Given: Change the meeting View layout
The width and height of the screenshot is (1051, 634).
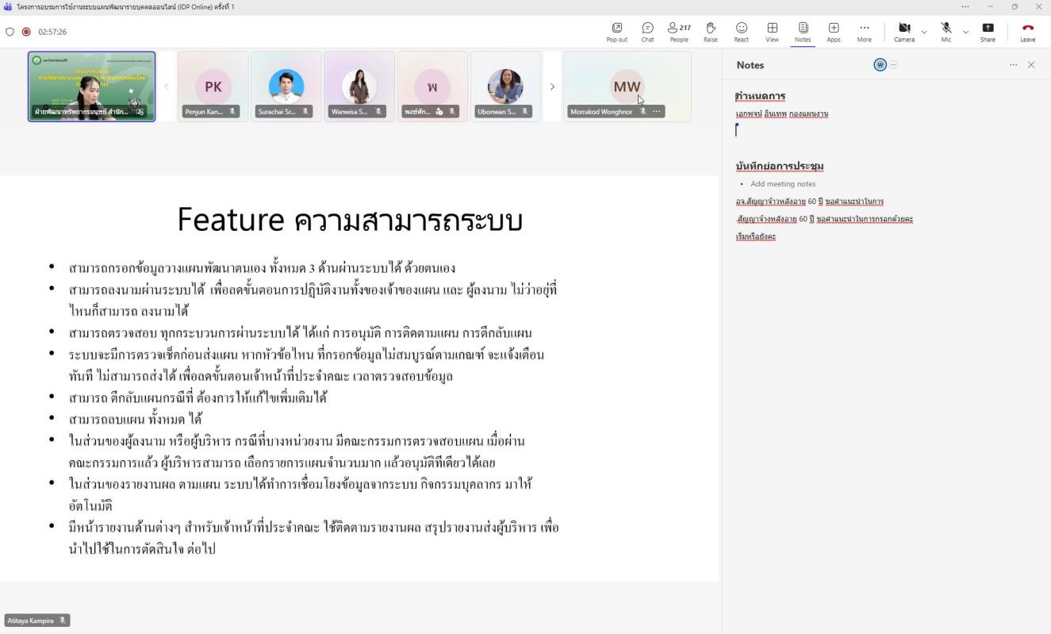Looking at the screenshot, I should coord(772,32).
